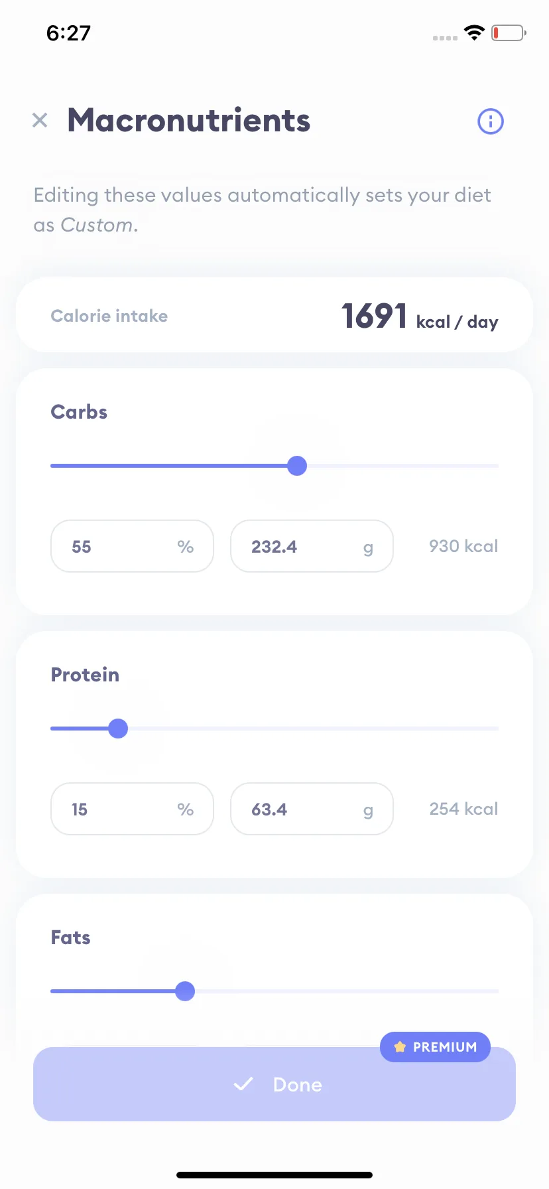The width and height of the screenshot is (549, 1189).
Task: Click the Protein slider handle
Action: pos(118,729)
